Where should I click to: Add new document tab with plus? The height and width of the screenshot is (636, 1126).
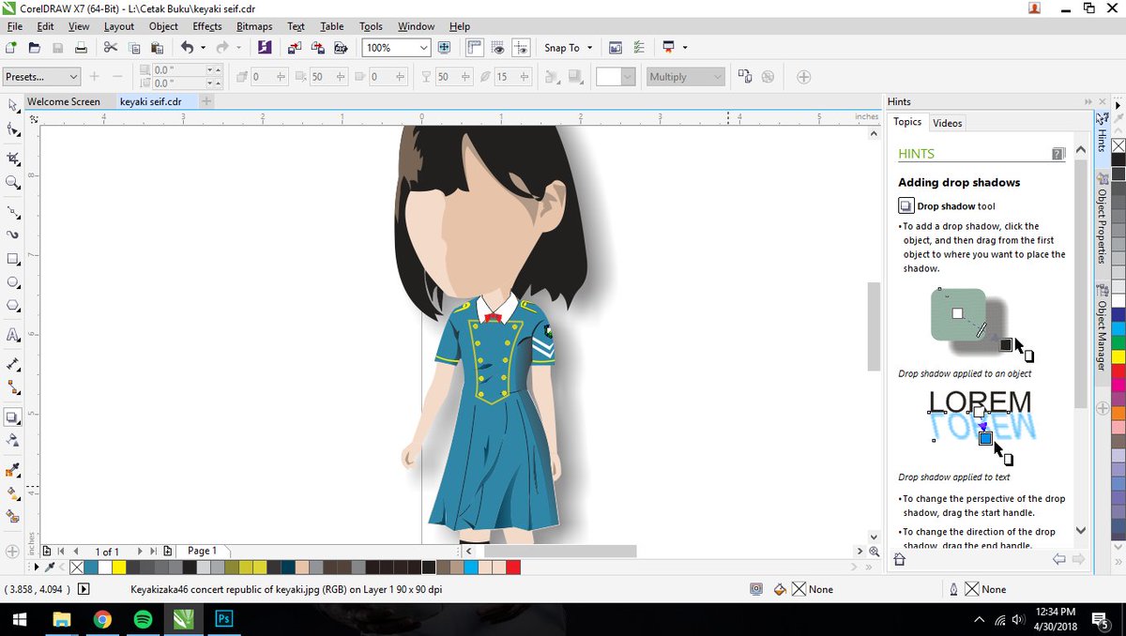[x=206, y=101]
